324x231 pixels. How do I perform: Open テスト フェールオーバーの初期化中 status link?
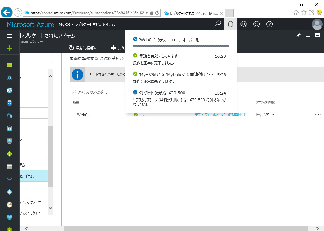coord(221,115)
